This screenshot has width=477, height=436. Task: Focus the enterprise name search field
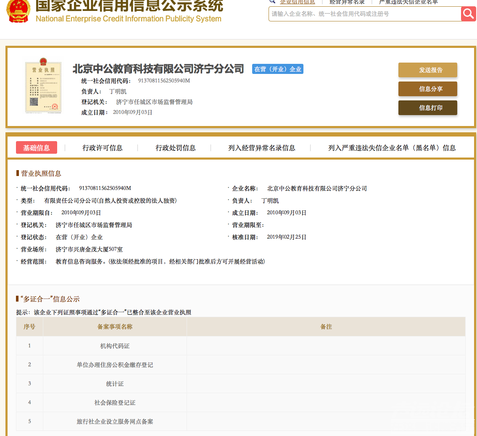click(x=365, y=14)
